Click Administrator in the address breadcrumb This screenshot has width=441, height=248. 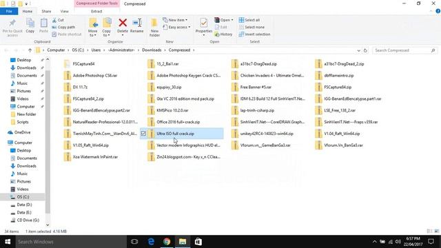[x=121, y=50]
